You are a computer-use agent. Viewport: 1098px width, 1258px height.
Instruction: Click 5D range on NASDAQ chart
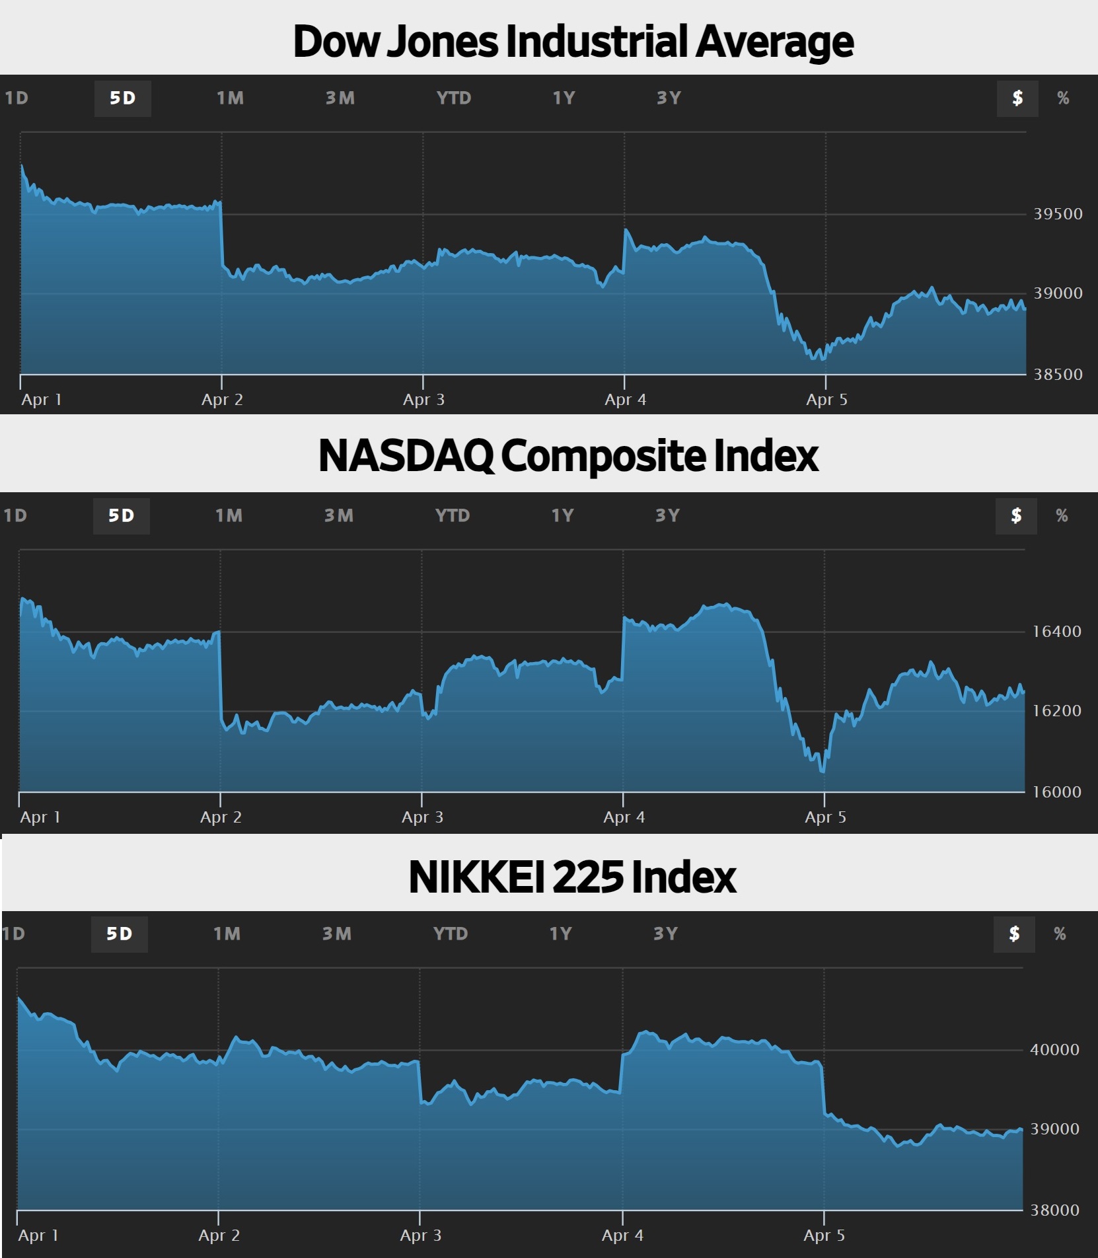(122, 516)
